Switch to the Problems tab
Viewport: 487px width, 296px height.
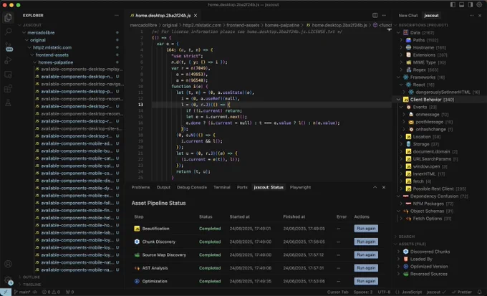coord(140,187)
